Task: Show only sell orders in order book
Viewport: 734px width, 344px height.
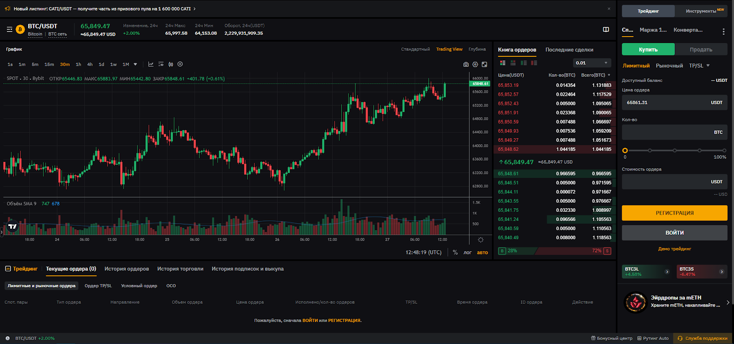Action: pos(534,63)
